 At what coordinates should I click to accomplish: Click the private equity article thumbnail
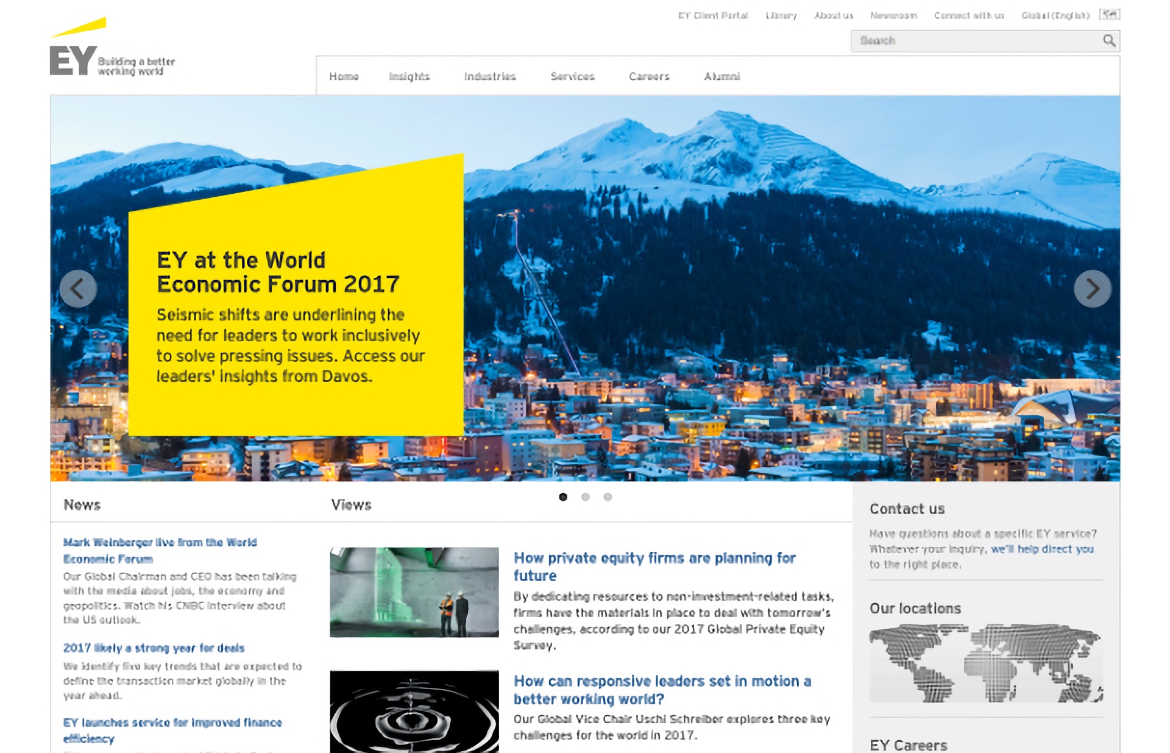[414, 592]
